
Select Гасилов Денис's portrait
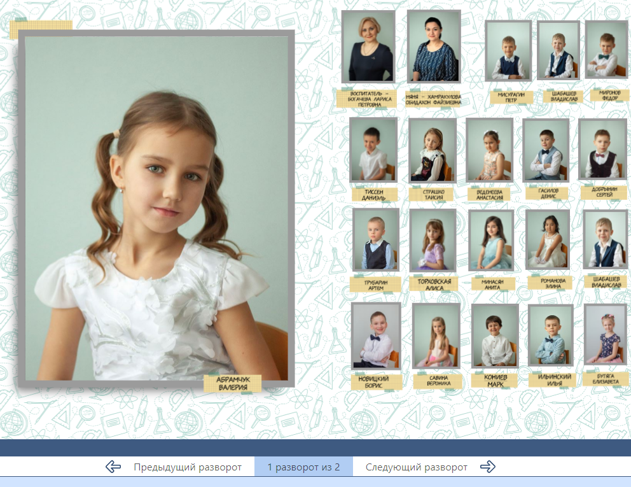(546, 150)
